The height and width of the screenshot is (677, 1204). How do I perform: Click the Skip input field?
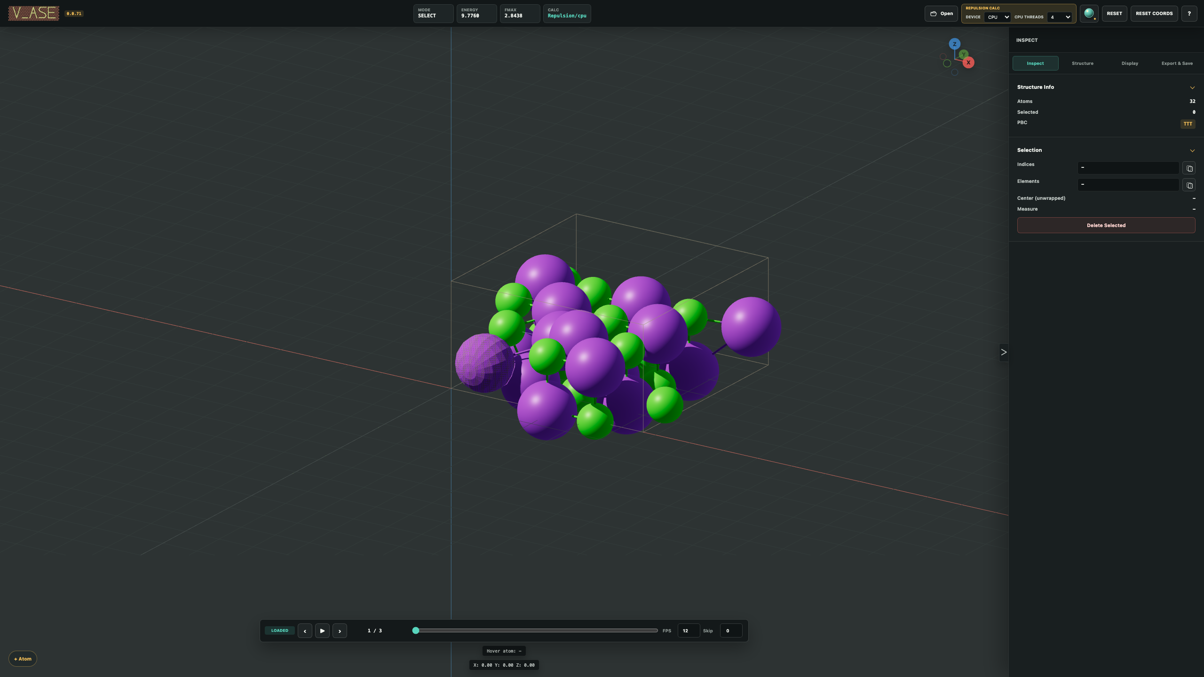coord(731,630)
